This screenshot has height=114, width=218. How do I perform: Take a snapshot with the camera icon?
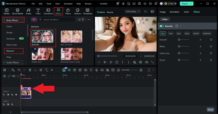click(x=140, y=62)
